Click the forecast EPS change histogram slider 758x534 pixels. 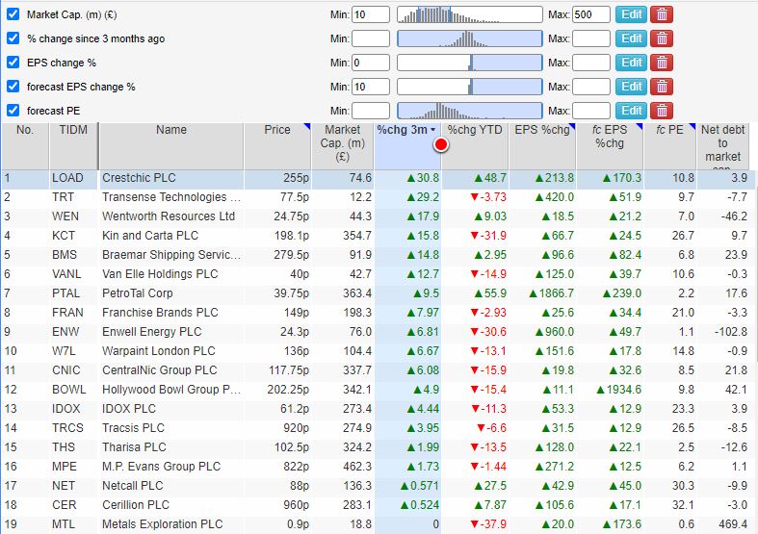(470, 87)
